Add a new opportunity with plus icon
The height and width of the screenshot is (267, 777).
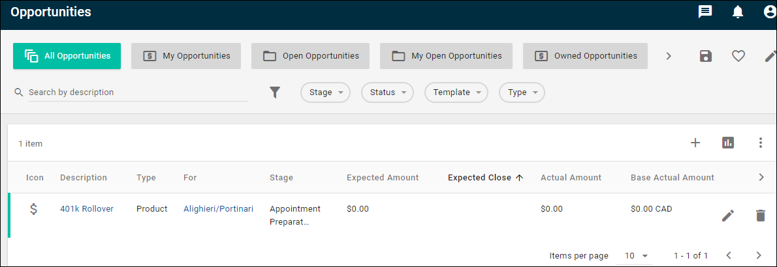click(695, 143)
